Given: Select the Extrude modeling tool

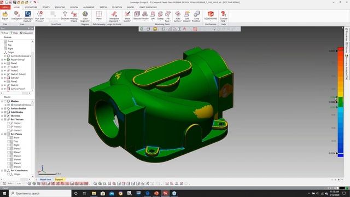Looking at the screenshot, I should pyautogui.click(x=137, y=16).
